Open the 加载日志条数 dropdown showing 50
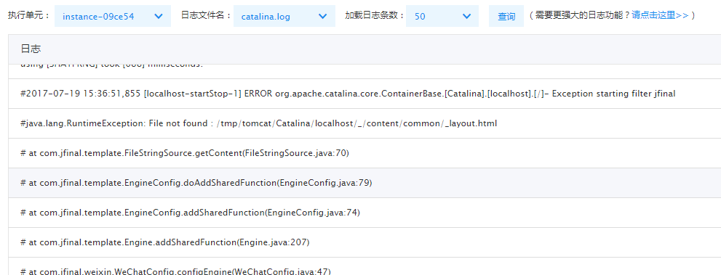 point(442,16)
